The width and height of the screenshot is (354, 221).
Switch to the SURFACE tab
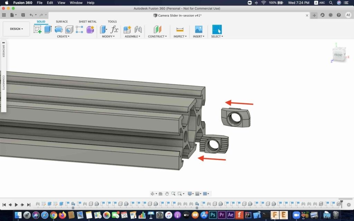62,21
